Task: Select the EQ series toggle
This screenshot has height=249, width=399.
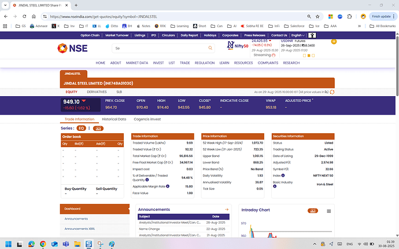Action: pos(81,129)
